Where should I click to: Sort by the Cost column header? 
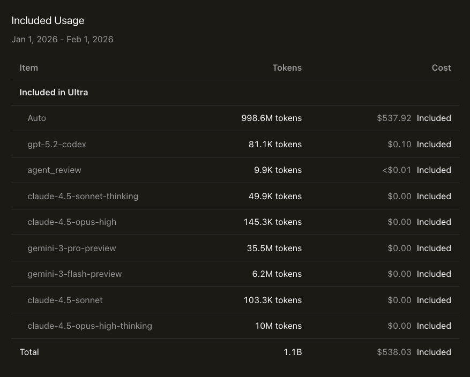441,67
